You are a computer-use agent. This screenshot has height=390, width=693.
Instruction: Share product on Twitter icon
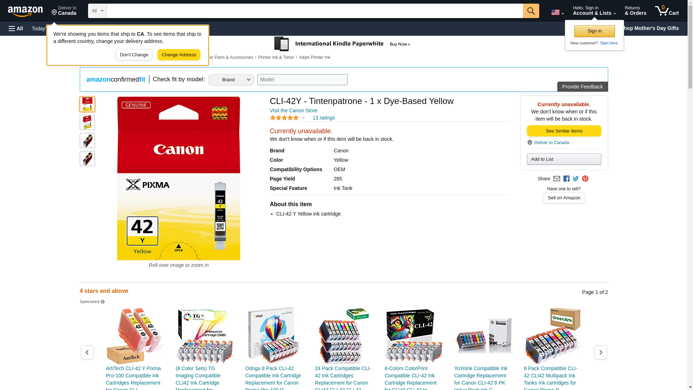tap(576, 179)
